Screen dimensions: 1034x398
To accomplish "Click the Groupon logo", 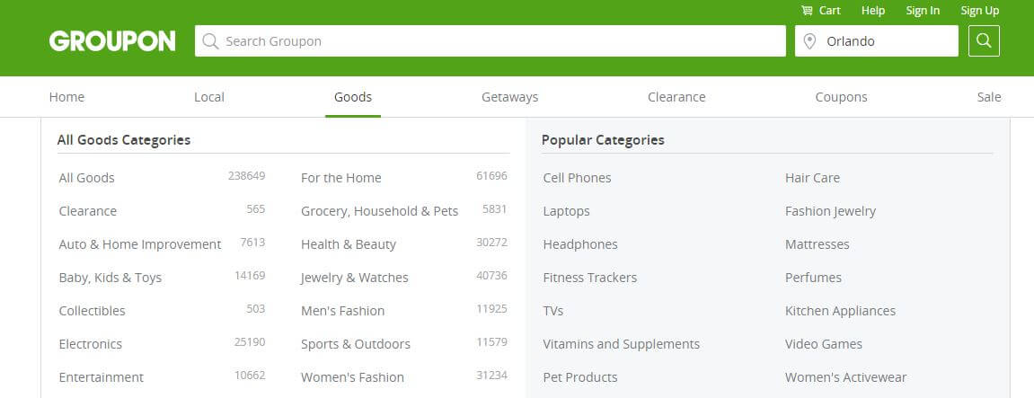I will tap(112, 41).
